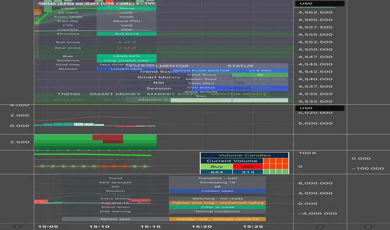Click the 'ADX strength' row label
Screen dimensions: 390x230
click(115, 182)
